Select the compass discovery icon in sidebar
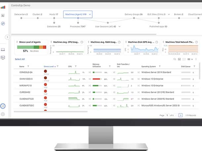This screenshot has width=202, height=151. (x=3, y=23)
